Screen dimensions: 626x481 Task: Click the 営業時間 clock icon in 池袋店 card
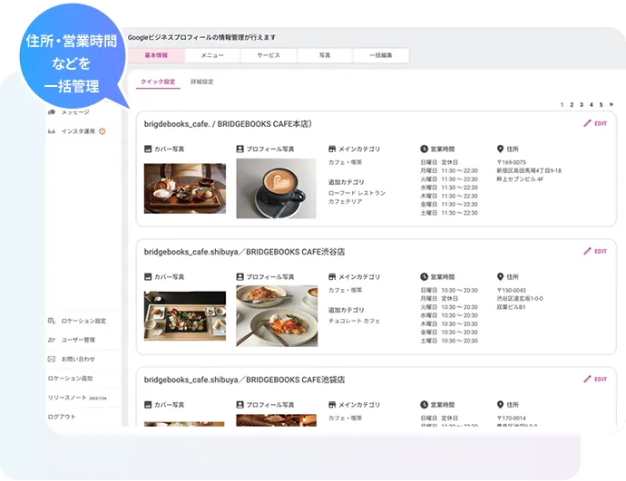click(424, 405)
